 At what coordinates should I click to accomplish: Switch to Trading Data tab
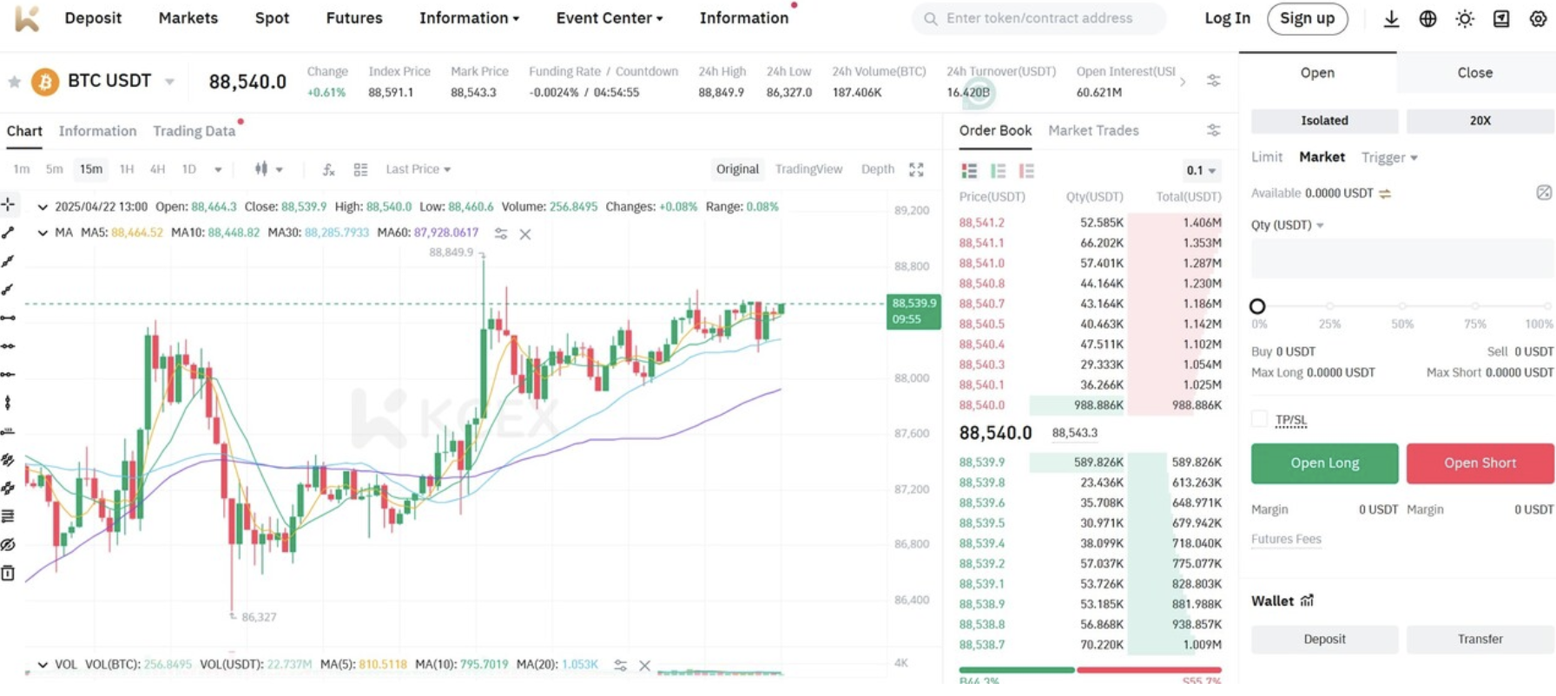click(x=194, y=131)
